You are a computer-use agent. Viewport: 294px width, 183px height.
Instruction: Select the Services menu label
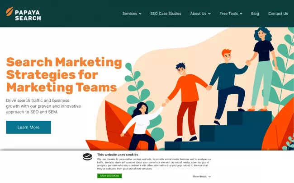(130, 14)
